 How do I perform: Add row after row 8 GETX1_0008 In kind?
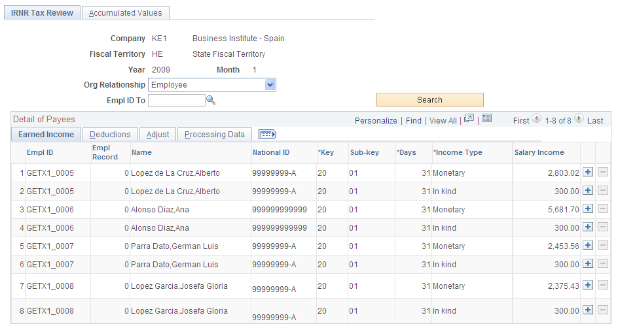tap(588, 310)
